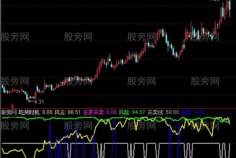Image resolution: width=236 pixels, height=158 pixels.
Task: Select the magenta 庄家买卖: 0.00 label
Action: point(100,112)
